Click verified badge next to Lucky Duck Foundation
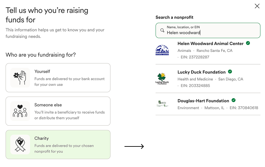265x167 pixels. 230,72
